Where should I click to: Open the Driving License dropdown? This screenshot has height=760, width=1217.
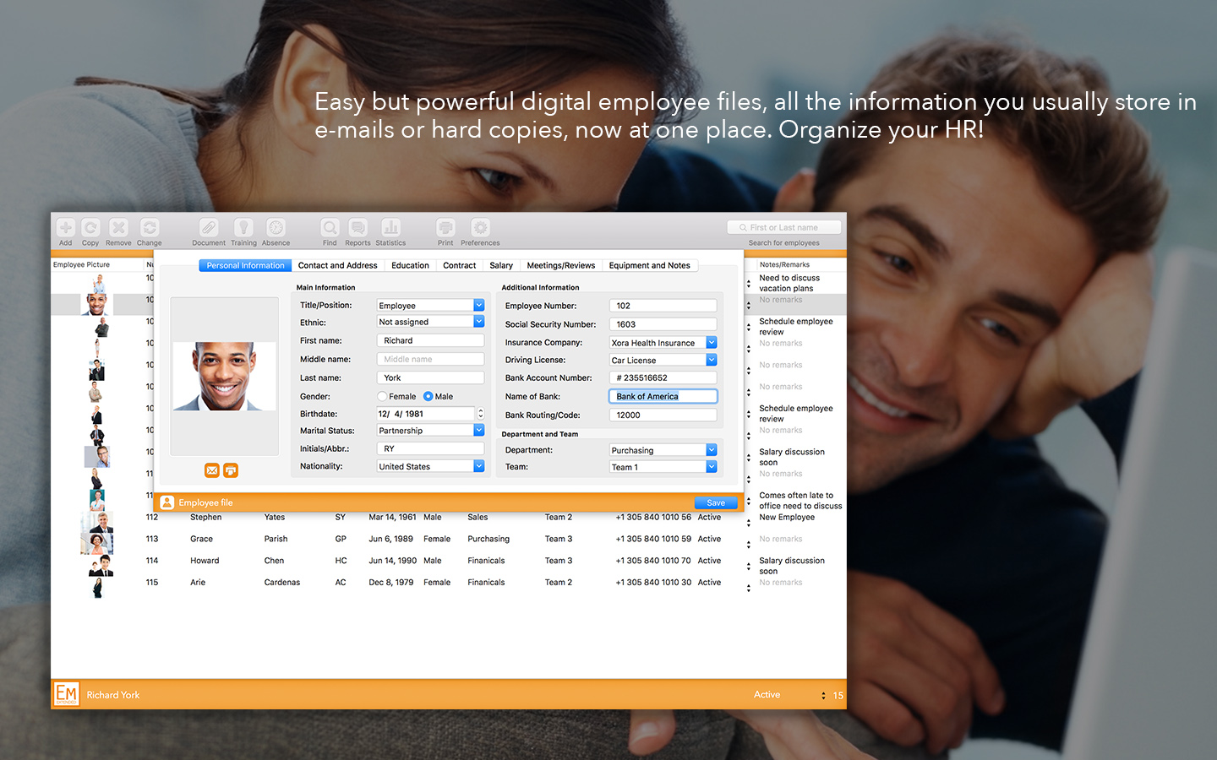click(x=663, y=360)
